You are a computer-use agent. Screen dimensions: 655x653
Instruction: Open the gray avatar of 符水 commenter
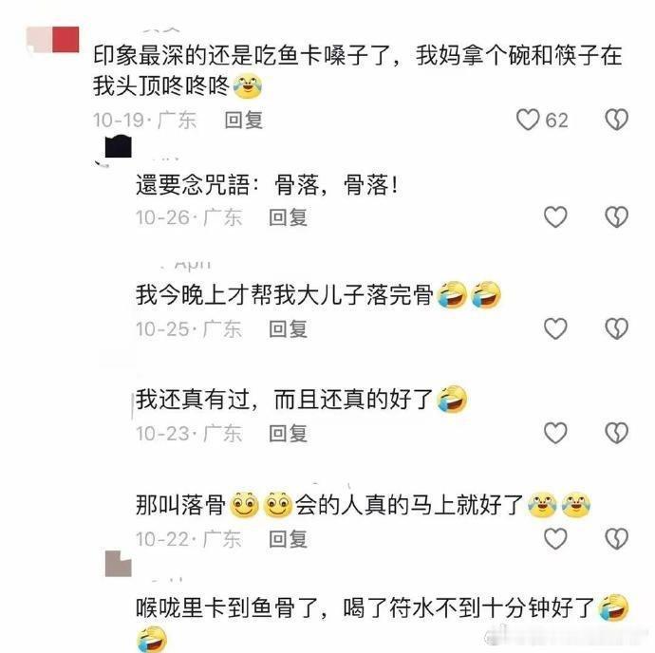click(x=119, y=564)
